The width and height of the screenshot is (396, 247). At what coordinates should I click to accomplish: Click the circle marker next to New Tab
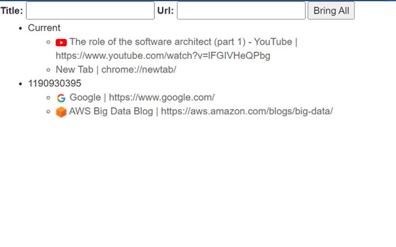pos(48,70)
